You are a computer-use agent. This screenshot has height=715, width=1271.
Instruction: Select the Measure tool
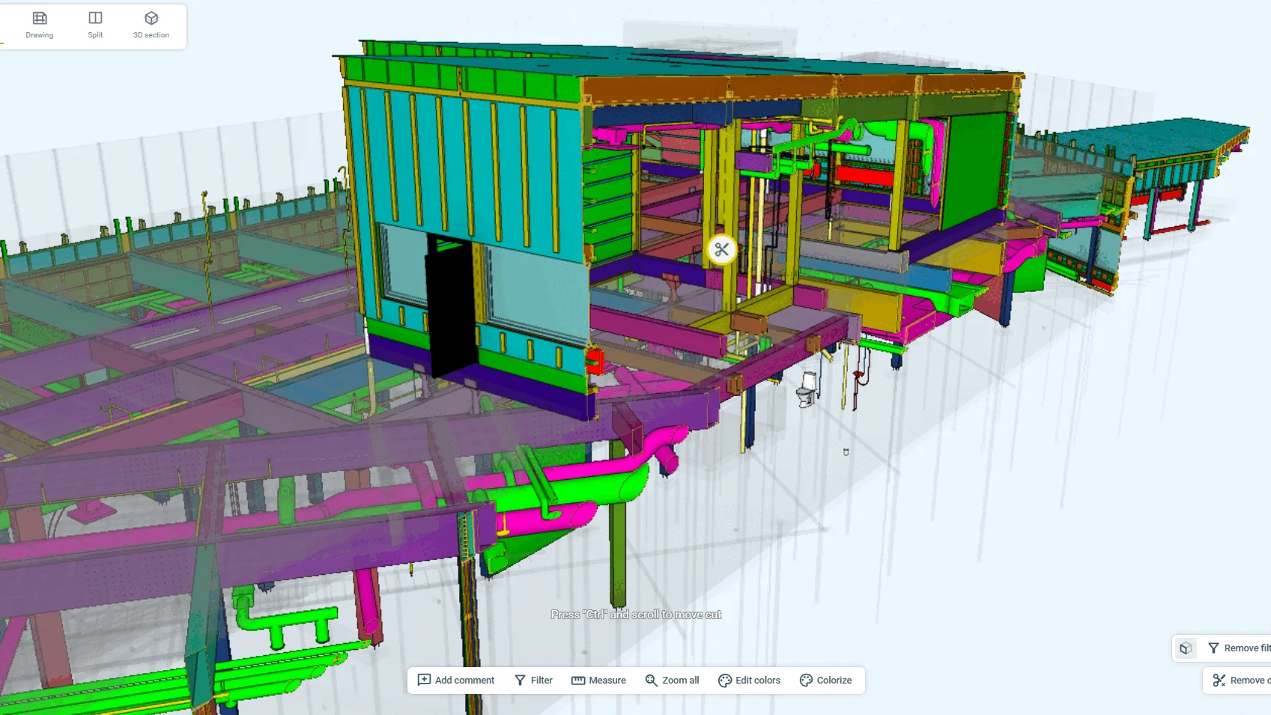pyautogui.click(x=598, y=681)
